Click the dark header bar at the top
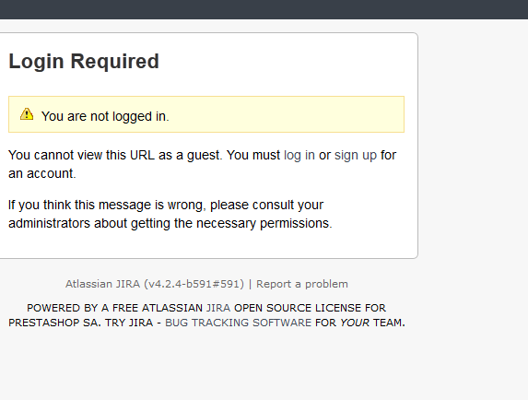 [x=264, y=9]
